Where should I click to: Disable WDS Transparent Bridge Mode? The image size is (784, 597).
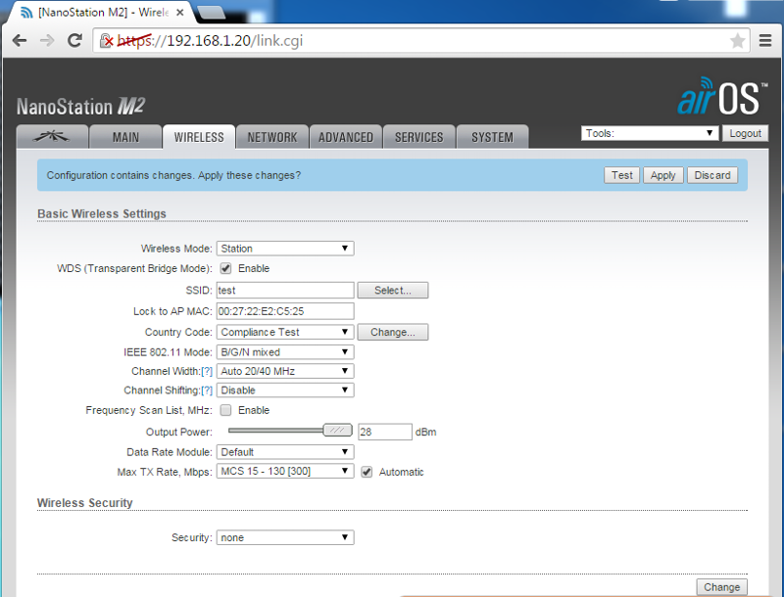pyautogui.click(x=226, y=268)
